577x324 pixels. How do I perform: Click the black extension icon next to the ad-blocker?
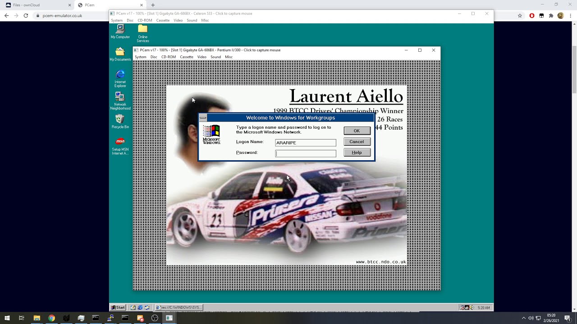(x=541, y=15)
